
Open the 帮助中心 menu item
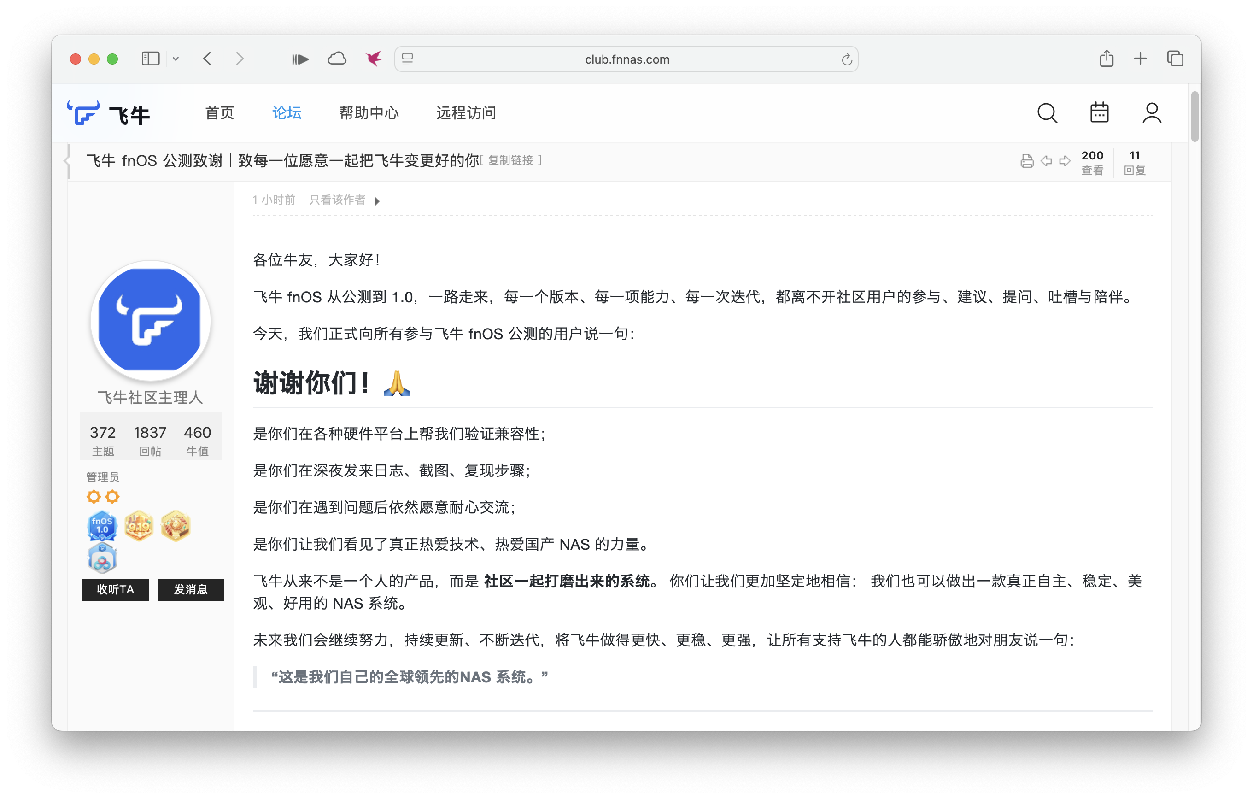[369, 112]
